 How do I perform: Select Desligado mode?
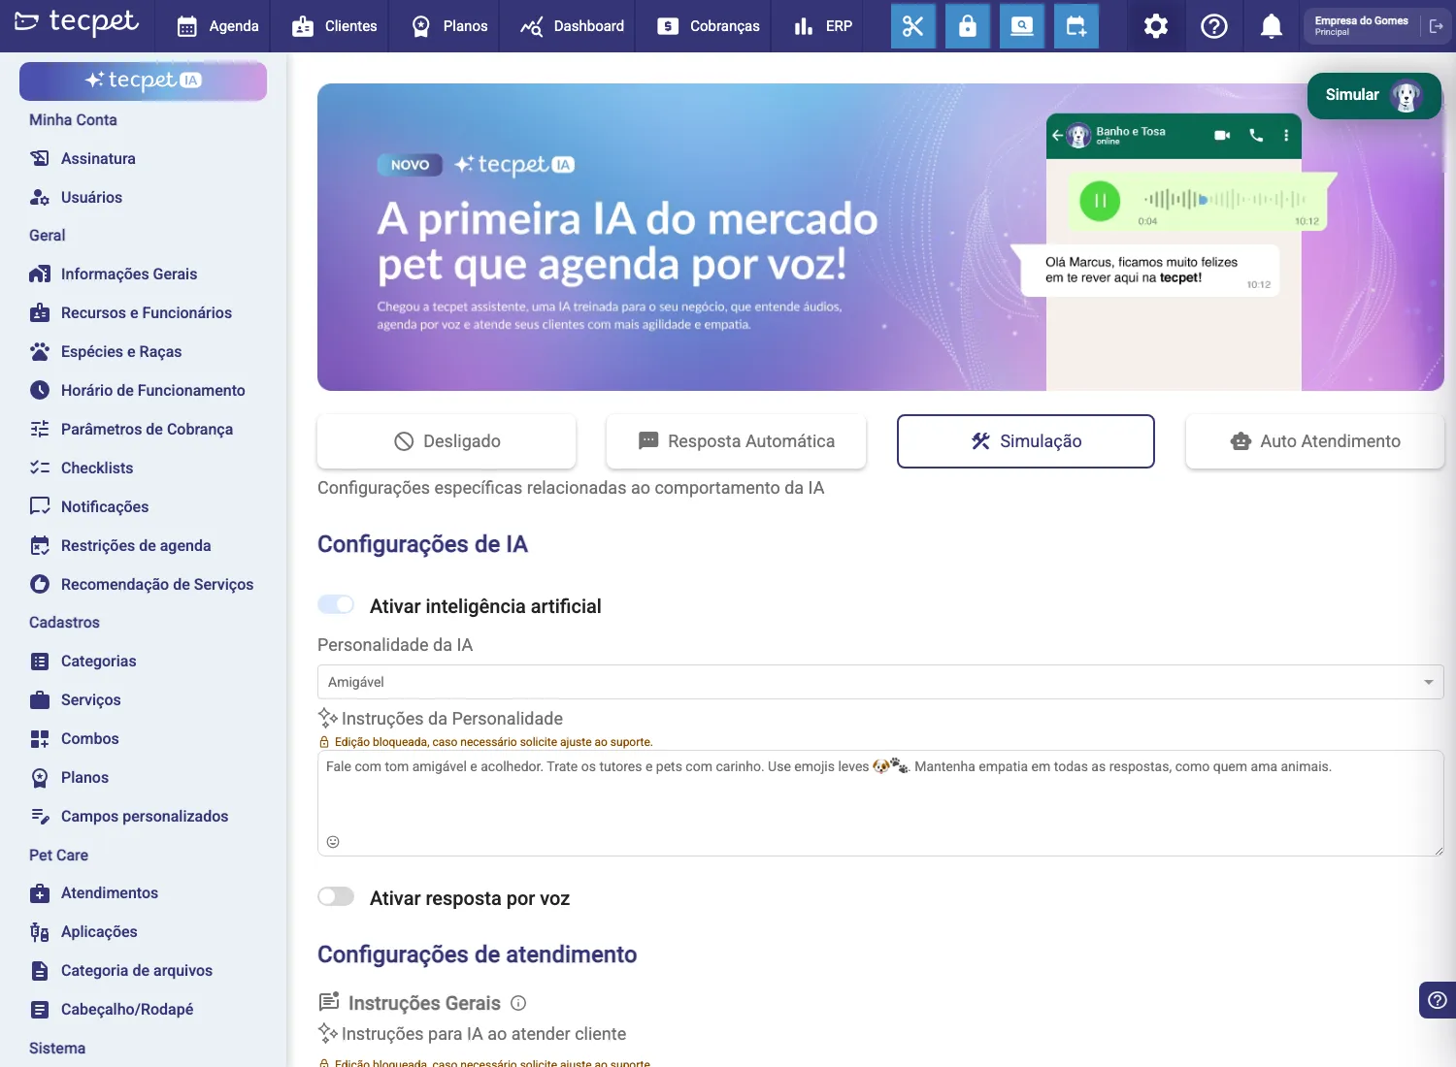pos(447,441)
